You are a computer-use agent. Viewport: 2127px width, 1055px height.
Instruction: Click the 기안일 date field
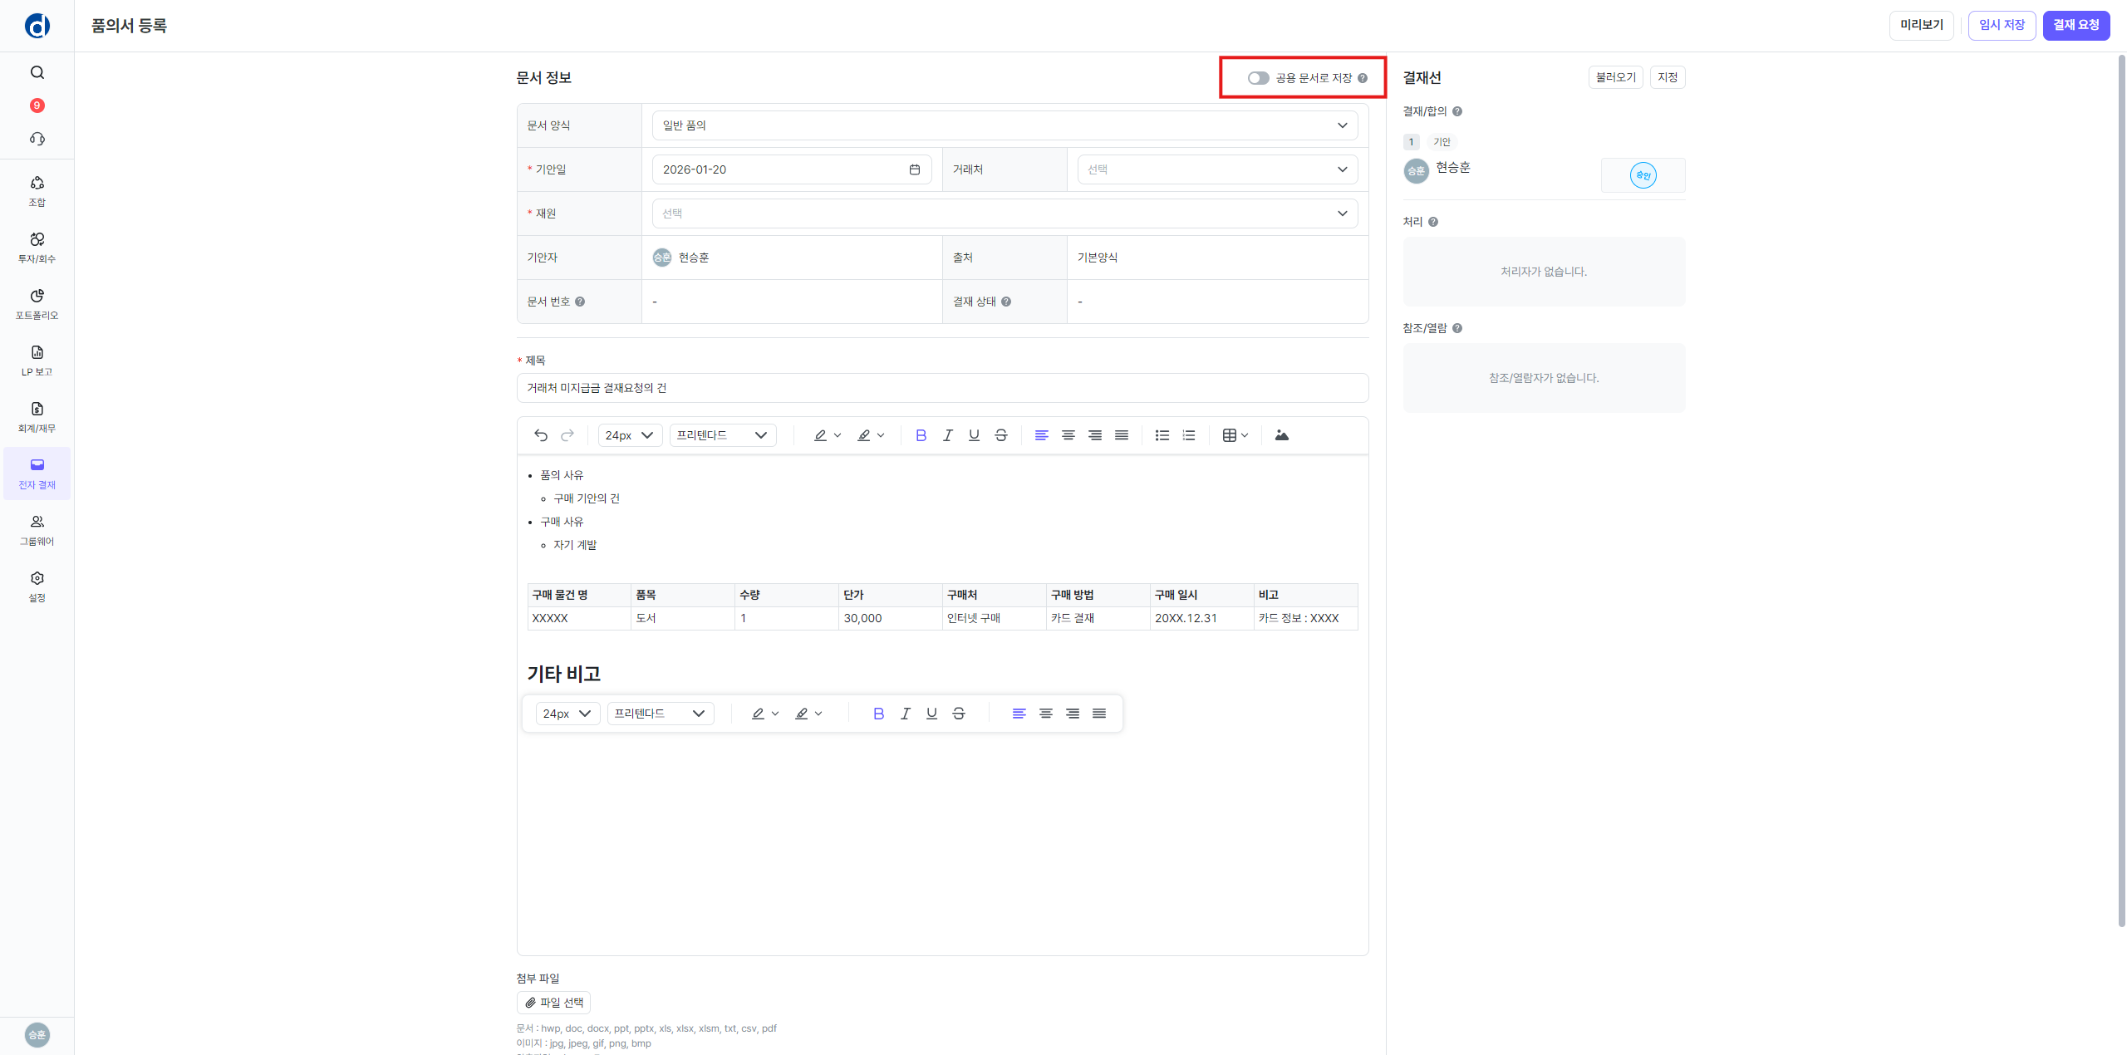pyautogui.click(x=792, y=169)
